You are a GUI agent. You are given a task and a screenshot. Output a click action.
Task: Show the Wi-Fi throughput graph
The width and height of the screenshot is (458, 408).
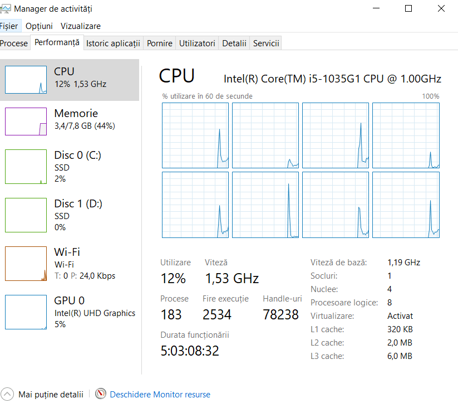(x=26, y=264)
